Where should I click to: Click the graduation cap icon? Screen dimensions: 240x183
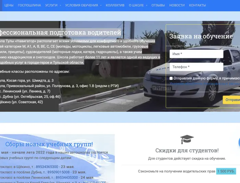point(187,139)
